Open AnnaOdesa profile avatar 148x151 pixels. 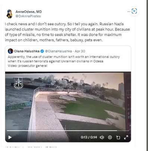10,14
